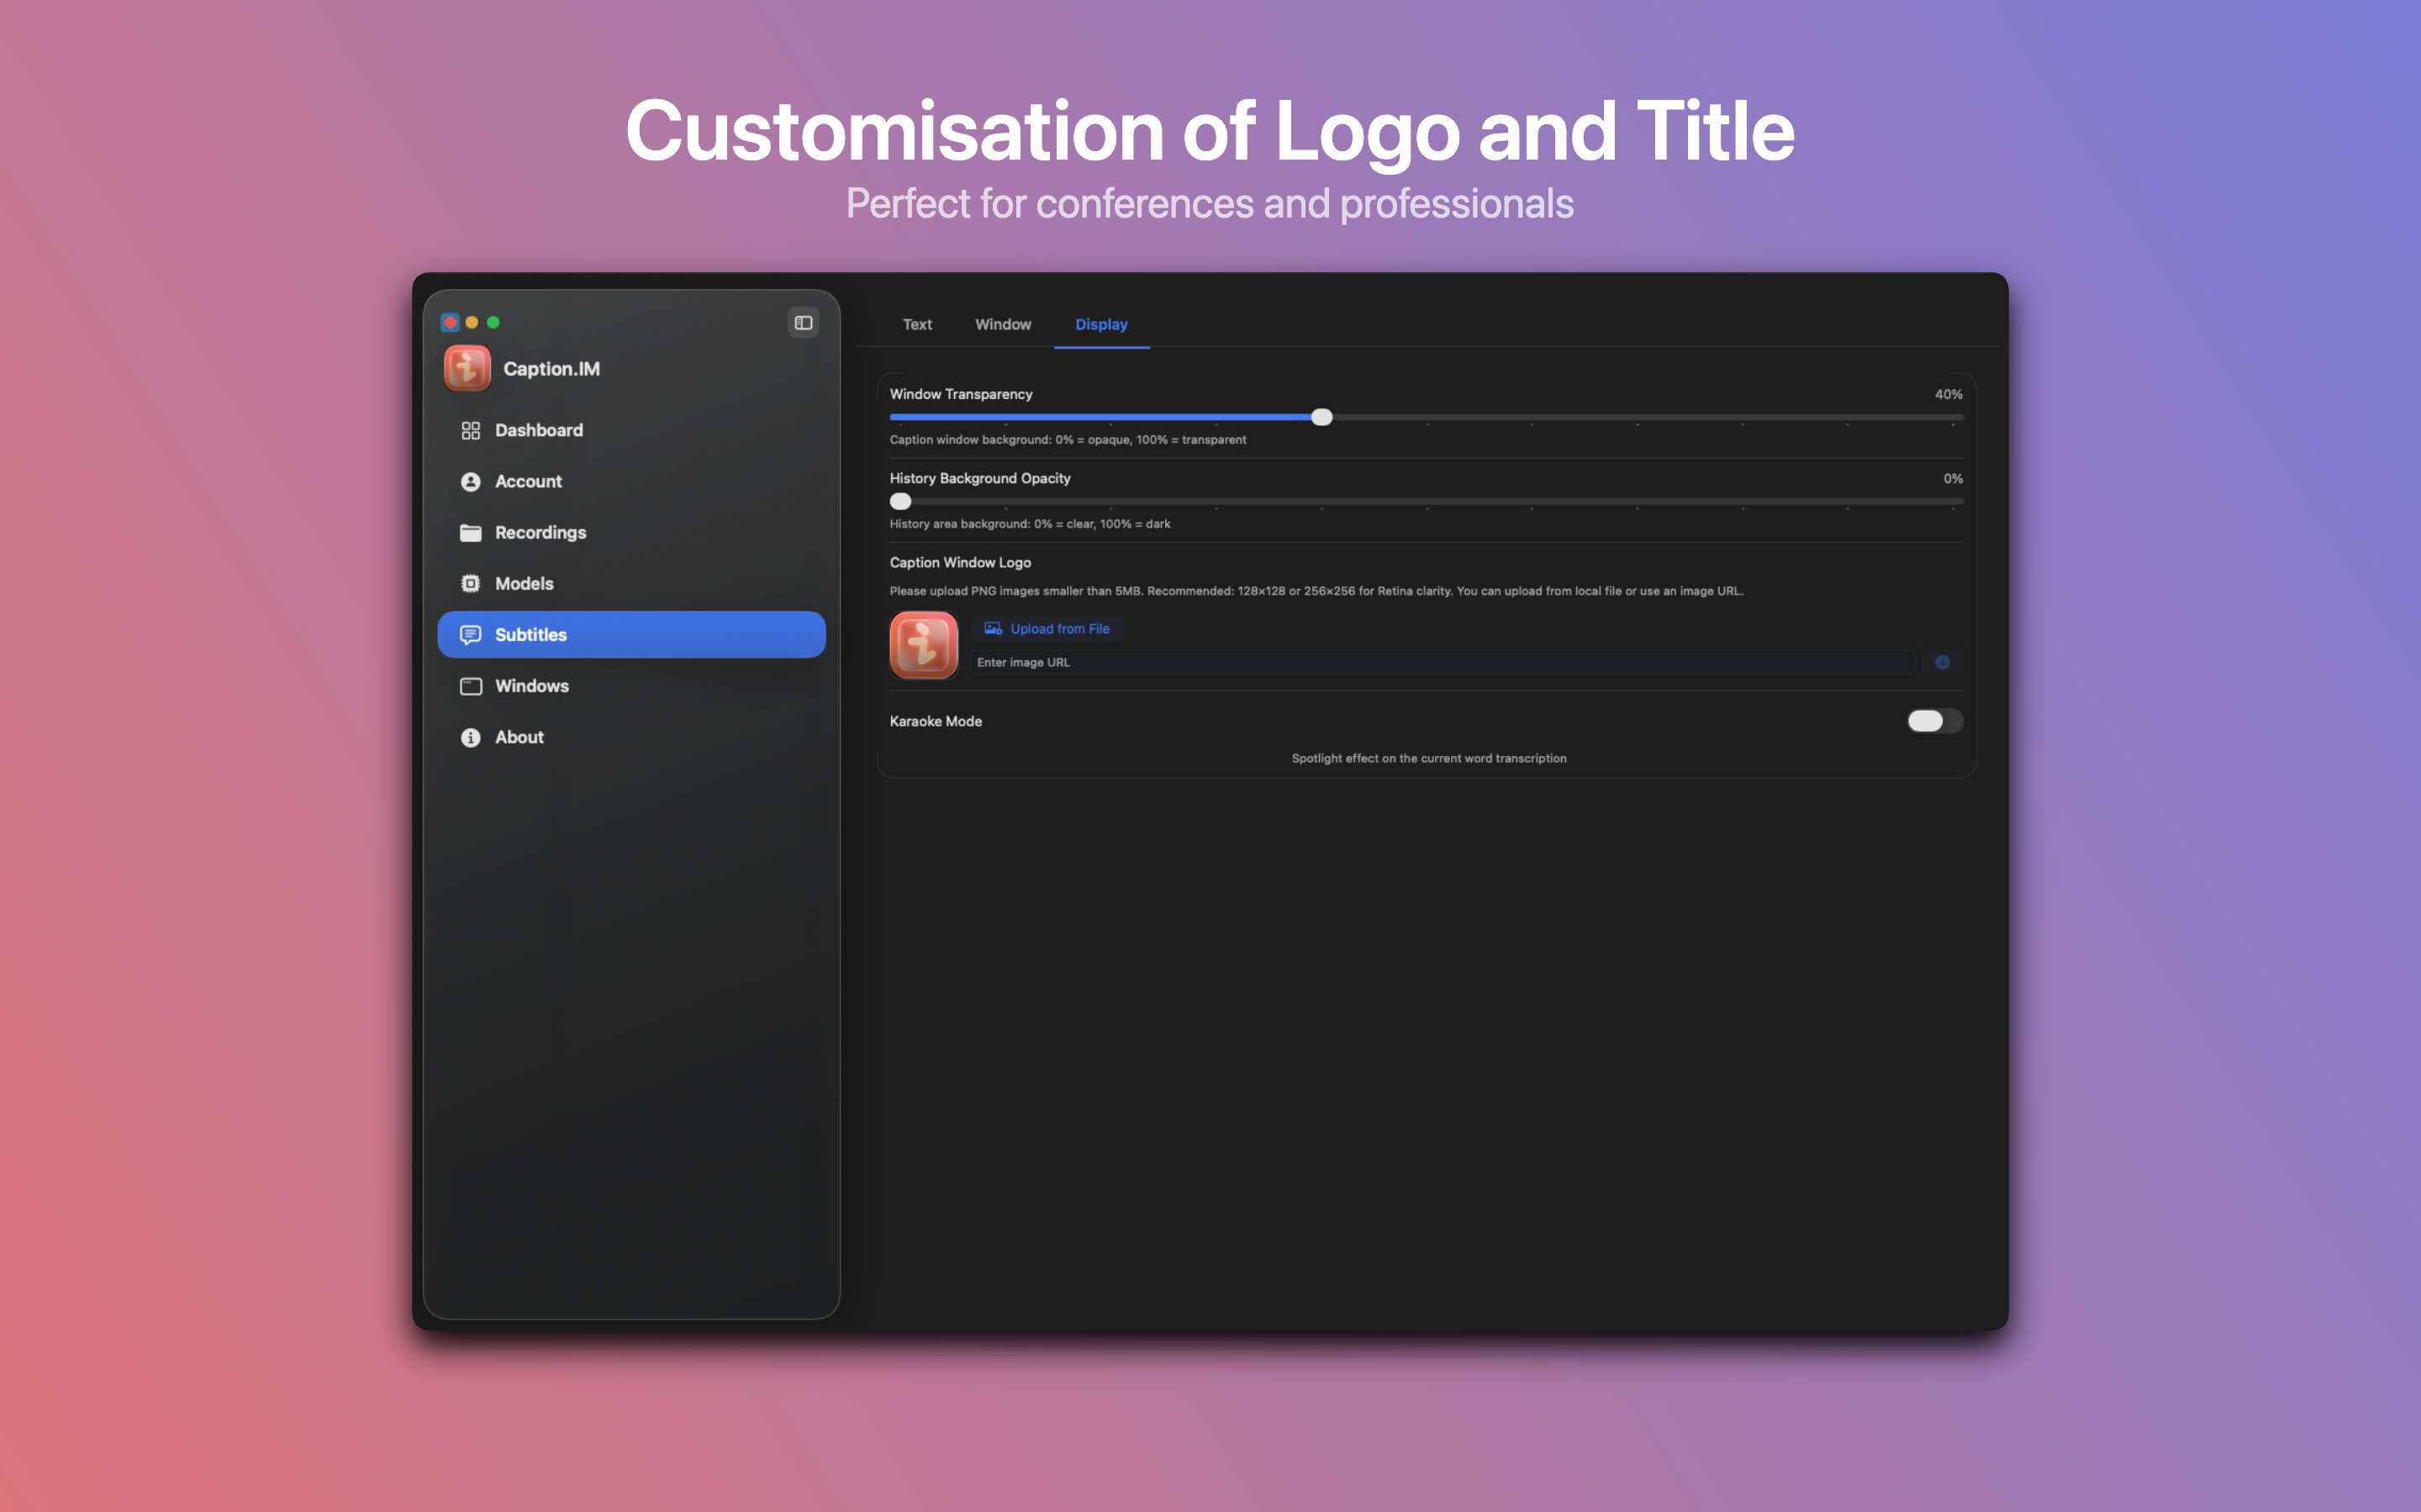
Task: Click the Subtitles speech bubble icon
Action: [470, 635]
